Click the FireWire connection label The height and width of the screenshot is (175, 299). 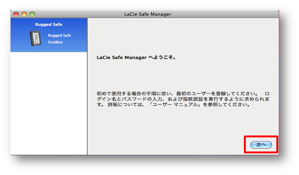point(55,42)
